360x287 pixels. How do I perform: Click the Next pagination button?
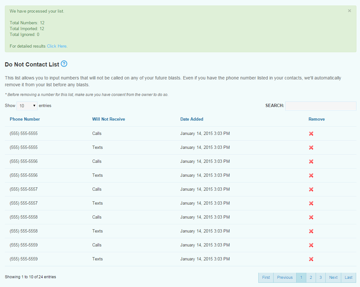tap(333, 278)
